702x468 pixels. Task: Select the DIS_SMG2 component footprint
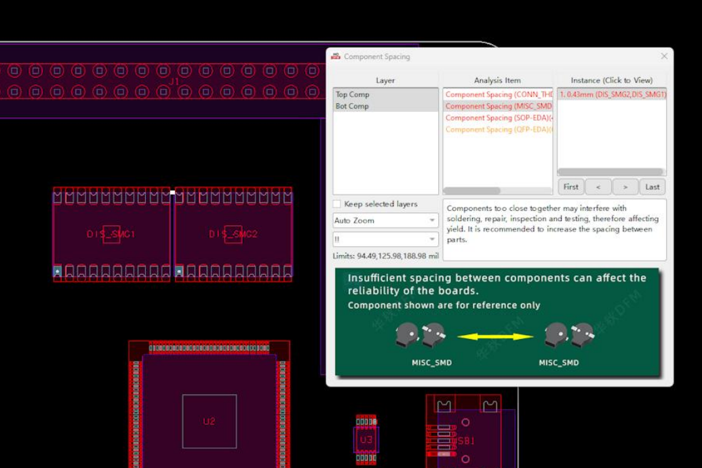click(233, 234)
